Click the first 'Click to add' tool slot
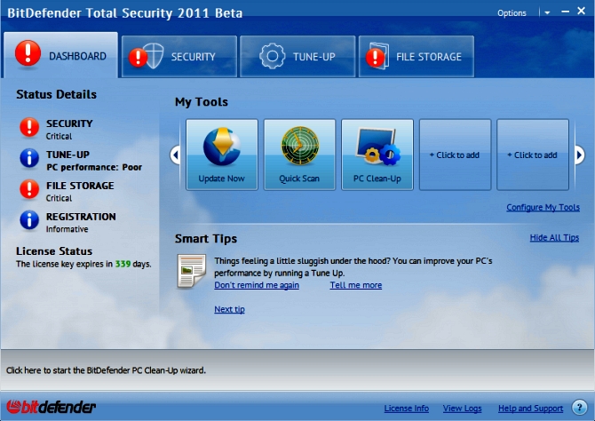The image size is (595, 421). pos(455,155)
